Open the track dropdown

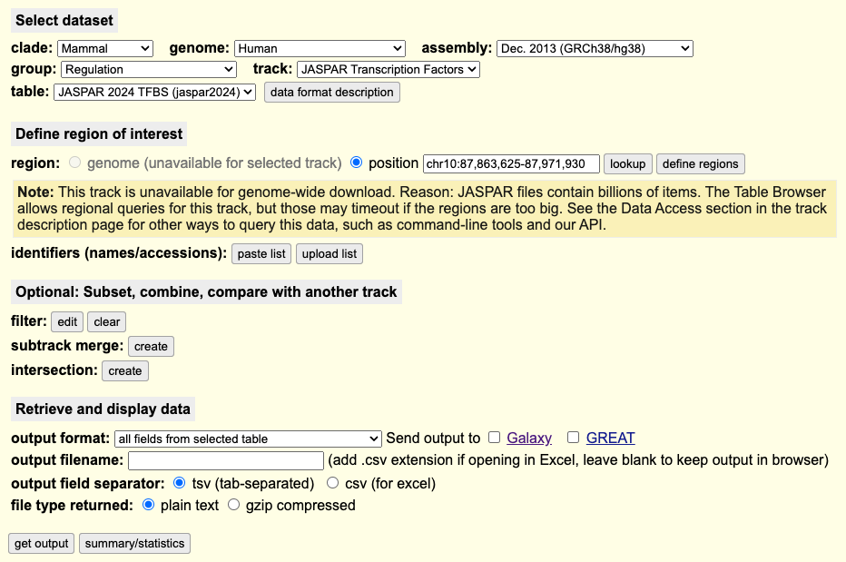click(389, 69)
